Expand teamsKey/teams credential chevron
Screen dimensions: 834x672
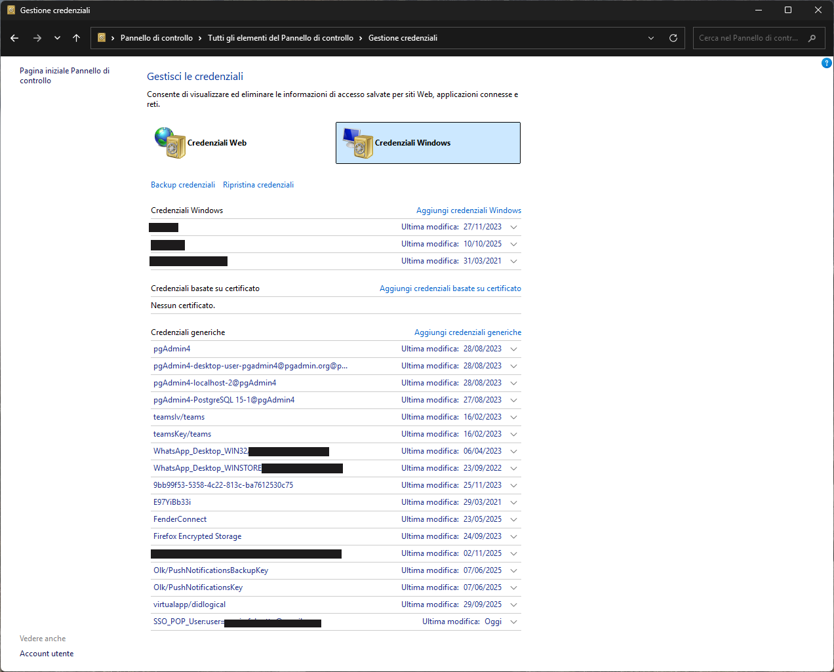coord(513,434)
